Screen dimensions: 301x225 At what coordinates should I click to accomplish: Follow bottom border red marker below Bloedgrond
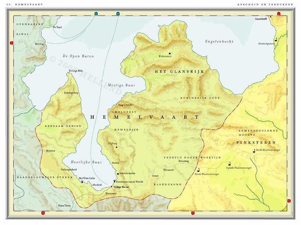[193, 213]
